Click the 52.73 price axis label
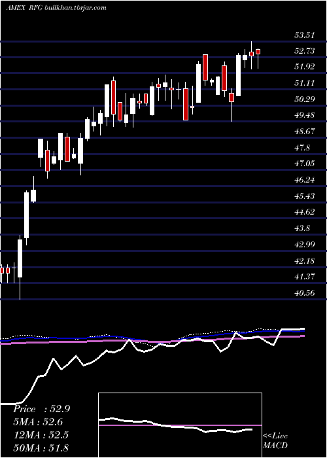 (x=305, y=51)
